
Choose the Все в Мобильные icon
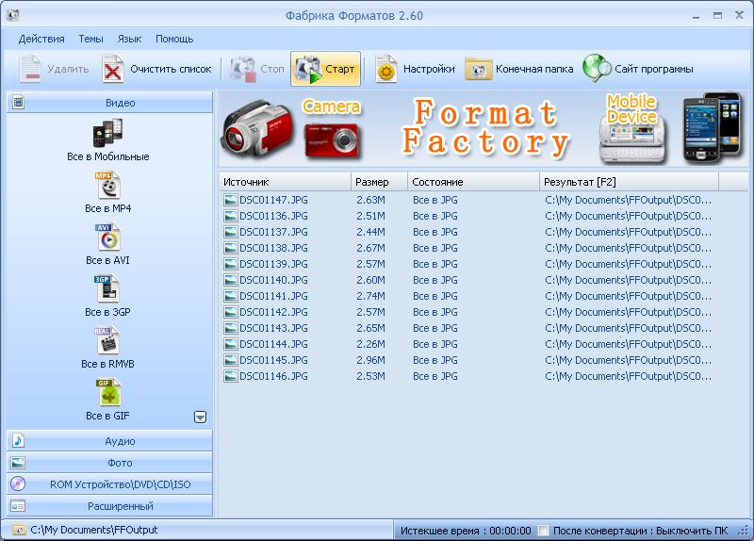(107, 133)
